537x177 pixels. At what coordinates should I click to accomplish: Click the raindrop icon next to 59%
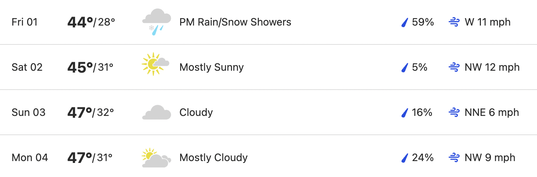click(405, 23)
